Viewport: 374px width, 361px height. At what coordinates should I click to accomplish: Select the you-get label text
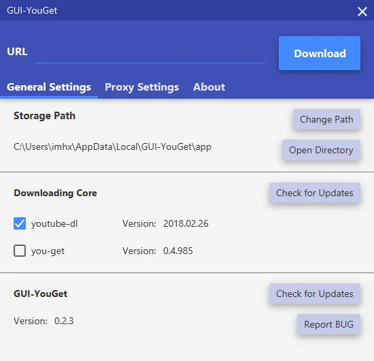click(x=48, y=251)
